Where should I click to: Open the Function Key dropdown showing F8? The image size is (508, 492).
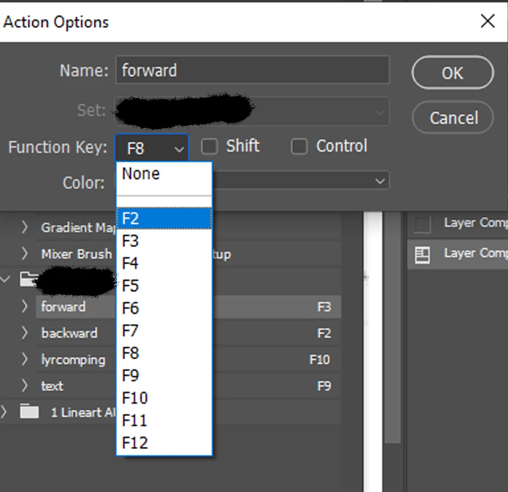pos(152,148)
